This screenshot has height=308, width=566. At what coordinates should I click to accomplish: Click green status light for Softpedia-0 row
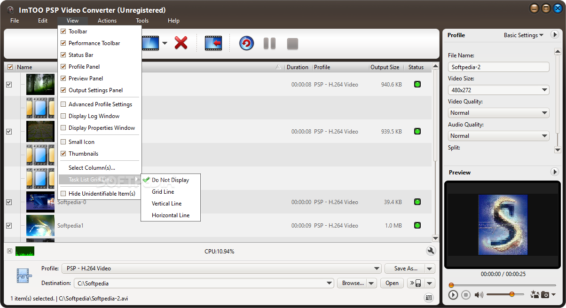417,202
